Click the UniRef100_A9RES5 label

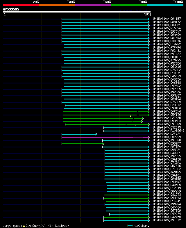point(167,89)
